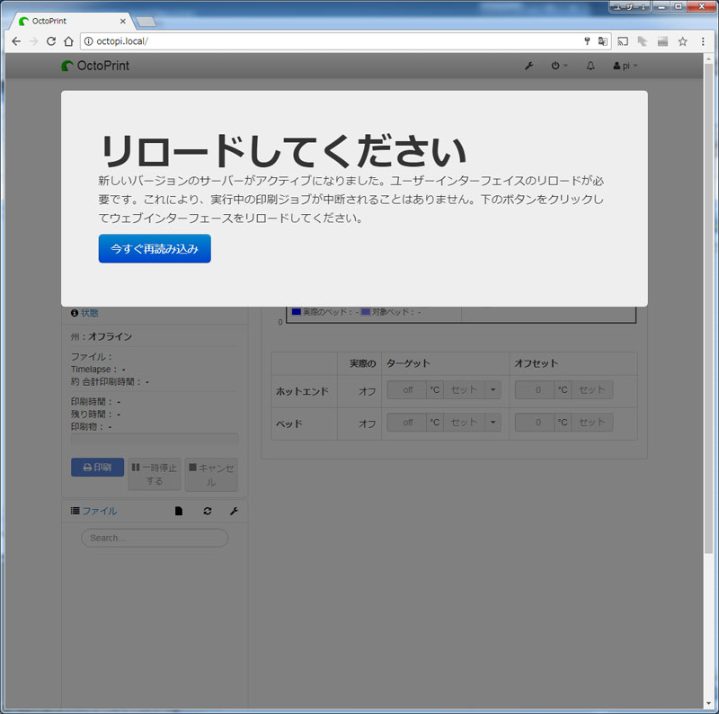The height and width of the screenshot is (714, 719).
Task: Open ベッド target preset dropdown
Action: click(493, 422)
